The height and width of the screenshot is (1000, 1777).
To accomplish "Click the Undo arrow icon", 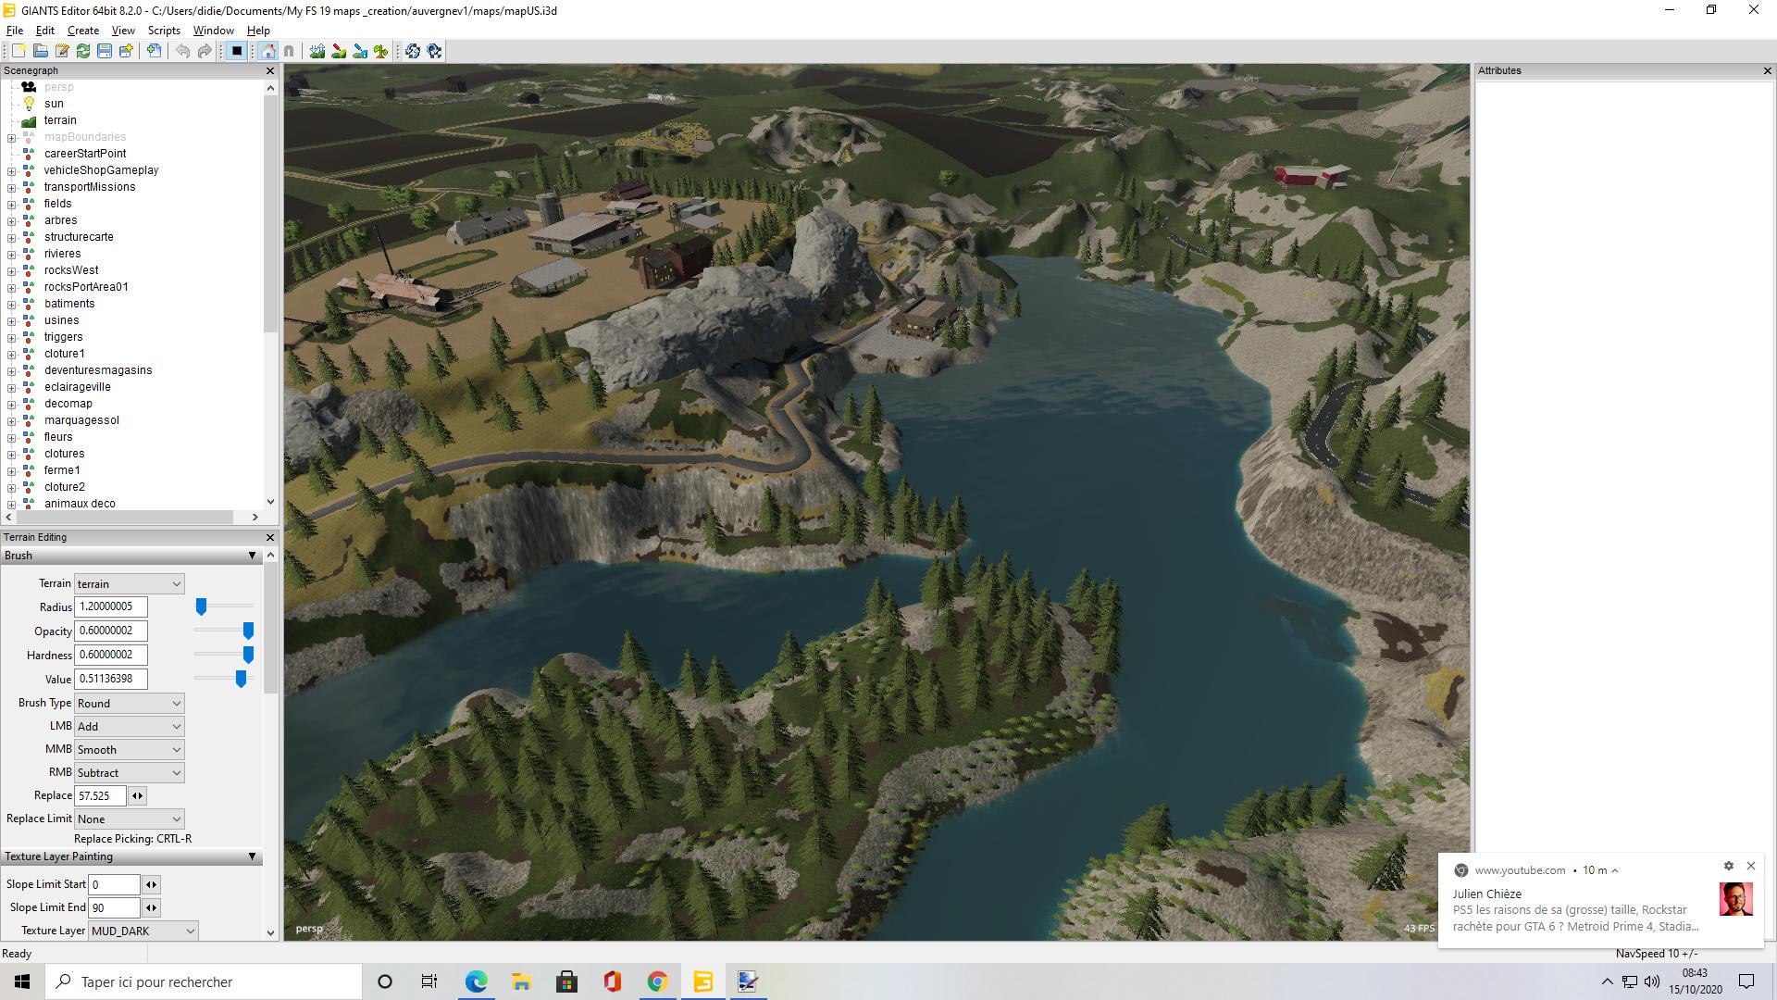I will [x=183, y=51].
